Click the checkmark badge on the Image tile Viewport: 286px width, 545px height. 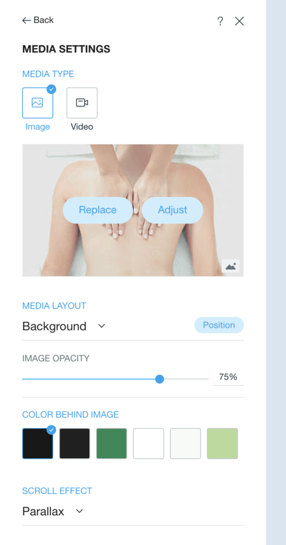coord(52,89)
